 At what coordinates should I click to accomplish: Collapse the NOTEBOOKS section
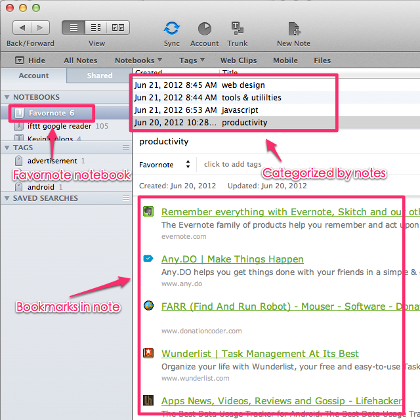click(7, 97)
